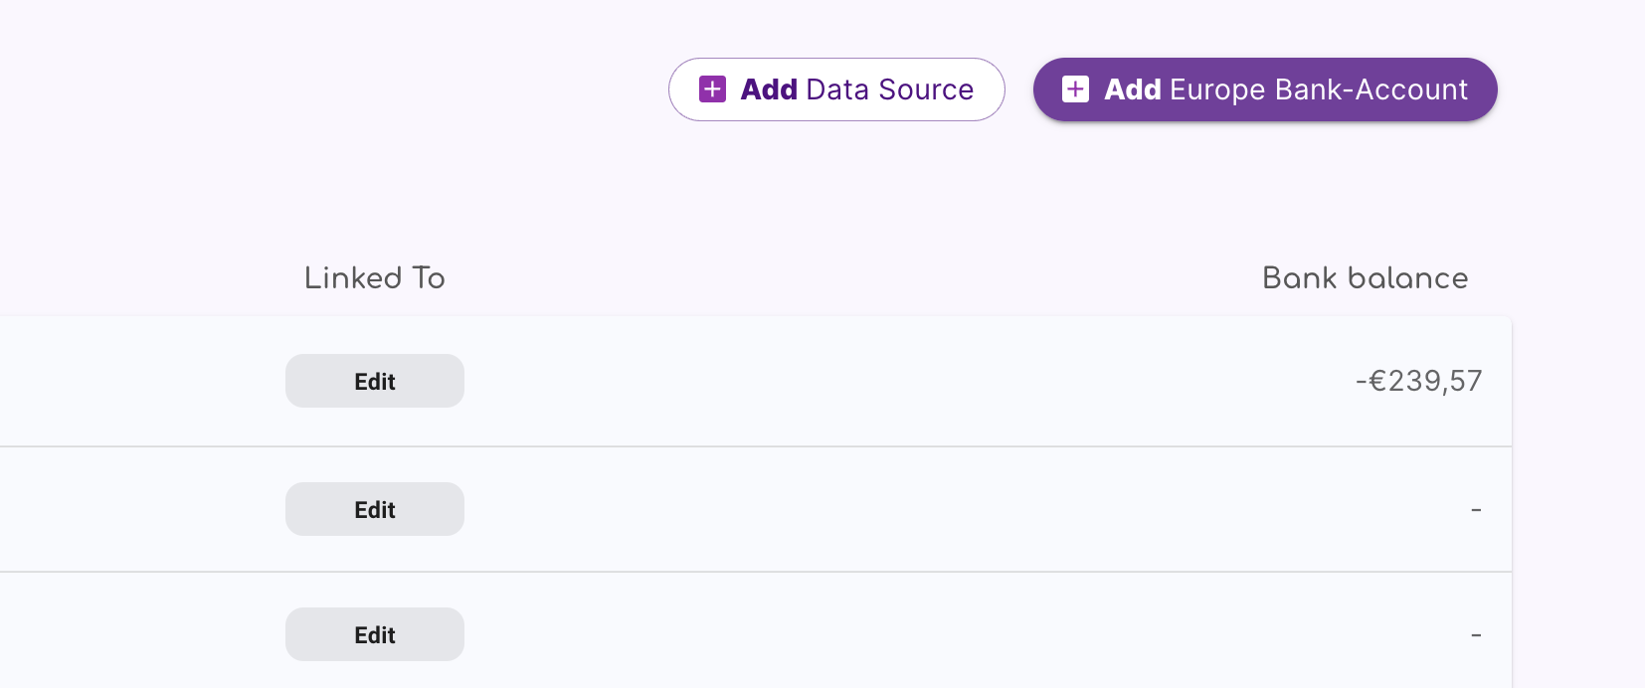
Task: Click the Linked To column header
Action: pyautogui.click(x=375, y=278)
